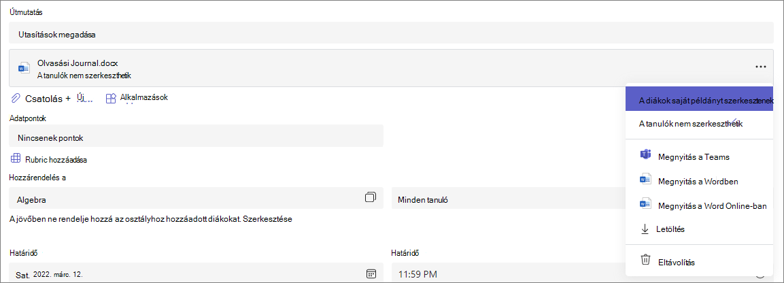This screenshot has width=784, height=283.
Task: Open the 11:59 PM time dropdown
Action: (x=582, y=273)
